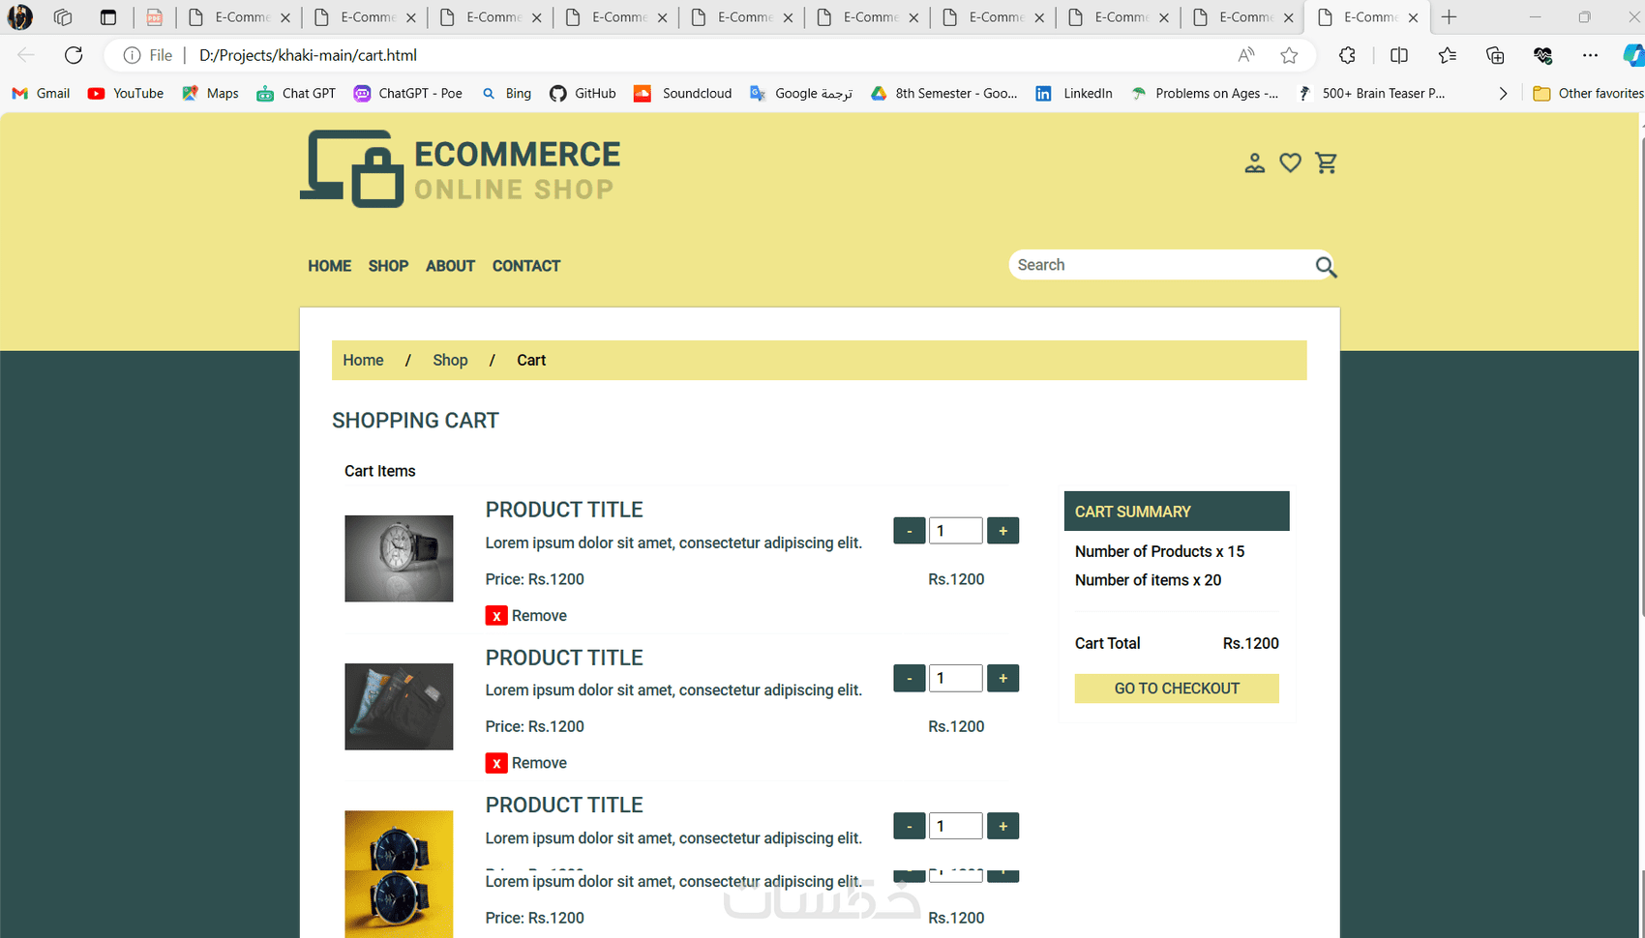Remove the first product via Remove link
1645x938 pixels.
(539, 616)
